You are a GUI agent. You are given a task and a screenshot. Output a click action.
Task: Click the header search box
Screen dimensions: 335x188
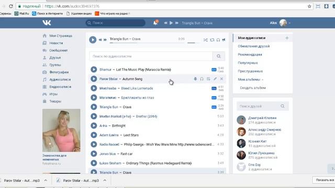click(x=115, y=23)
